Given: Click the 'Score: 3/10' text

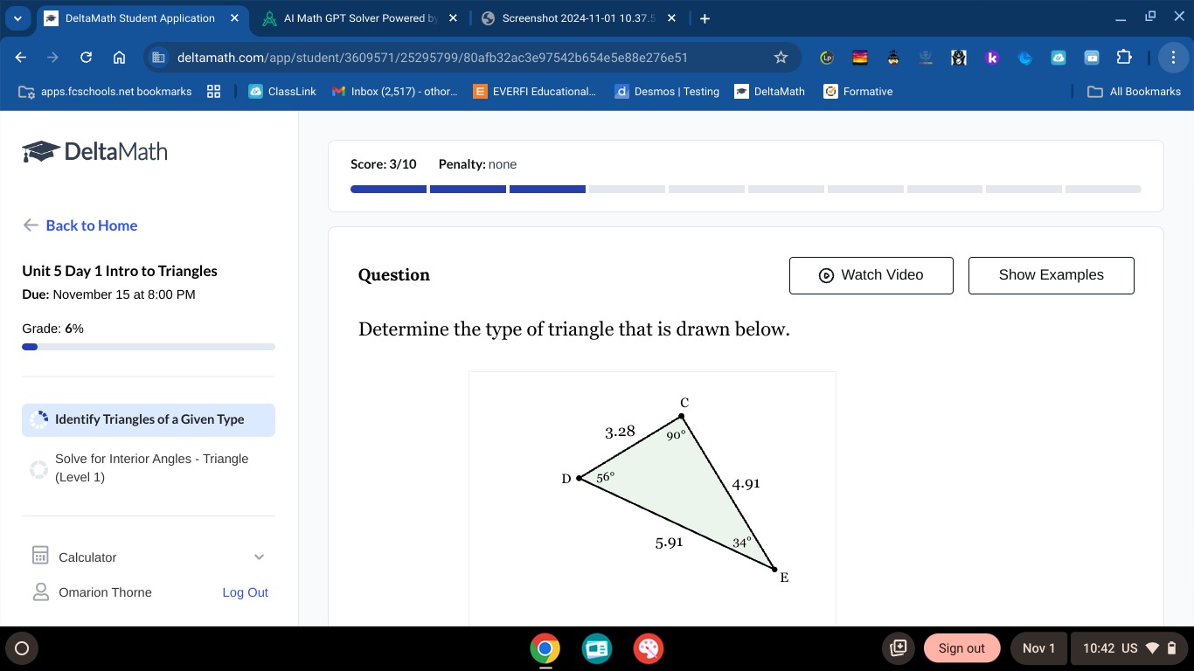Looking at the screenshot, I should tap(384, 164).
